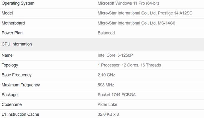The height and width of the screenshot is (118, 204).
Task: Click the Base Frequency label
Action: coord(17,75)
